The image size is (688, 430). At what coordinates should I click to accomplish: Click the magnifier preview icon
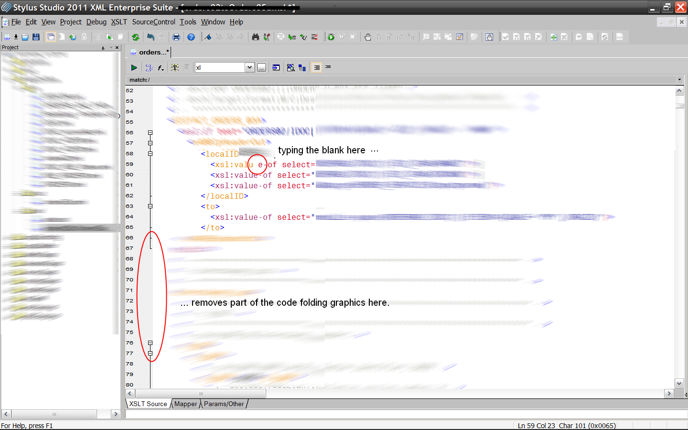coord(290,68)
